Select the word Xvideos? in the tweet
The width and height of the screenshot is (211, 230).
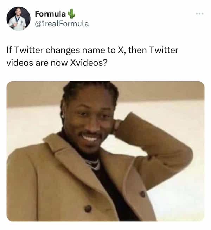(89, 63)
